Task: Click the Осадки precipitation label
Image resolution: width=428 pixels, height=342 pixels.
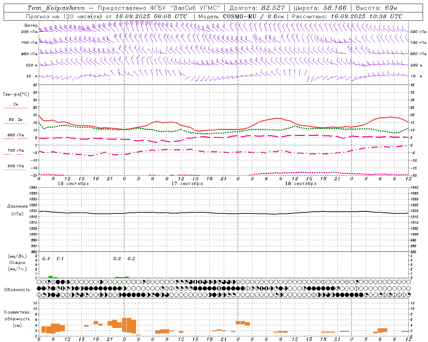Action: click(x=17, y=263)
